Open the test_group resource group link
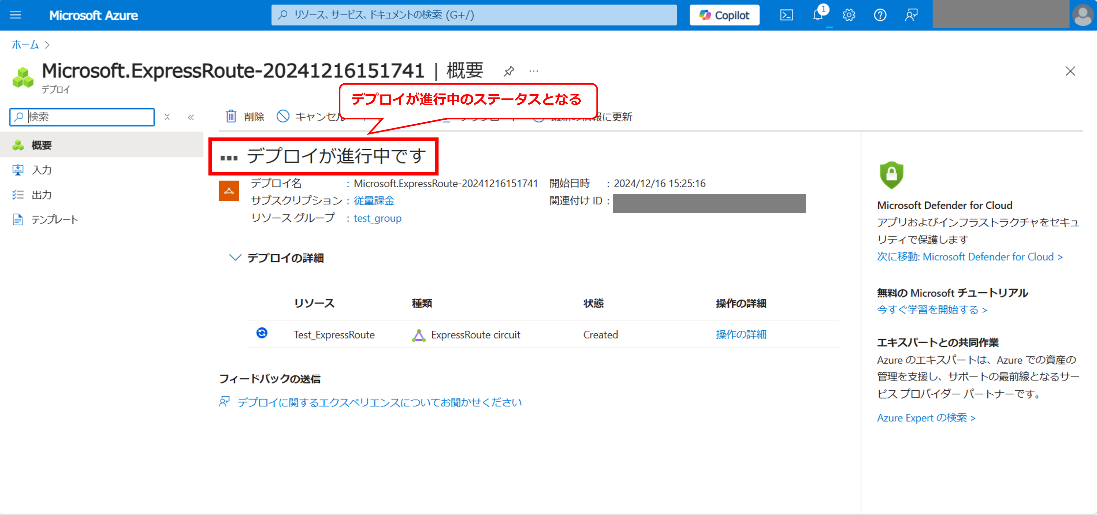 coord(377,218)
